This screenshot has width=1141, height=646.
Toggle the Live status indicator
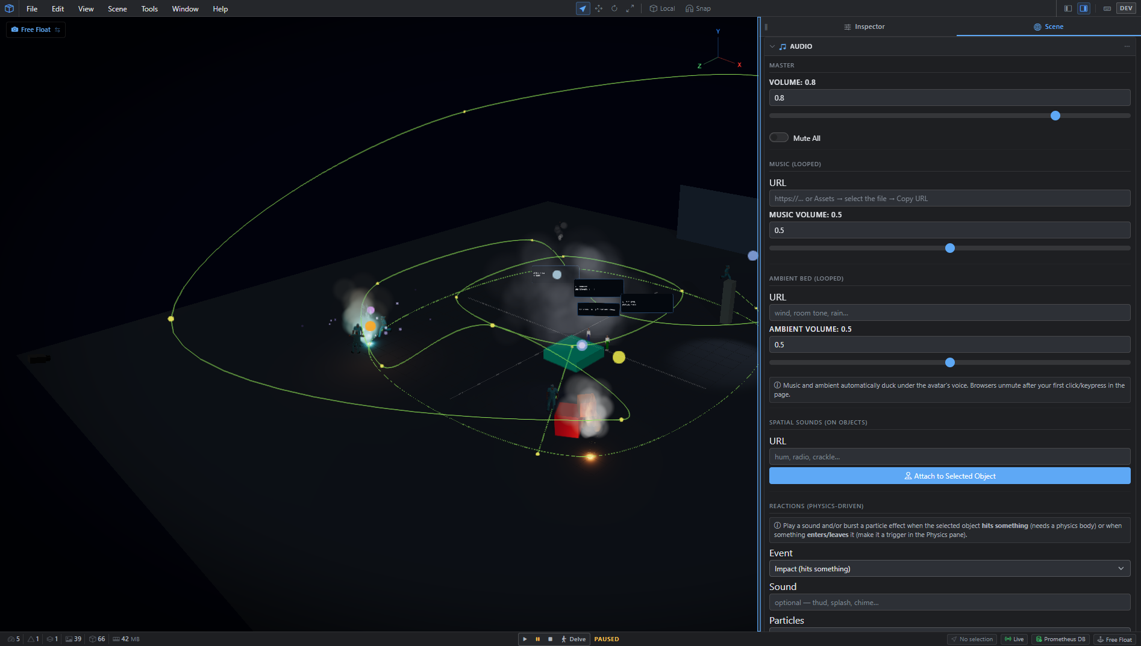tap(1014, 639)
